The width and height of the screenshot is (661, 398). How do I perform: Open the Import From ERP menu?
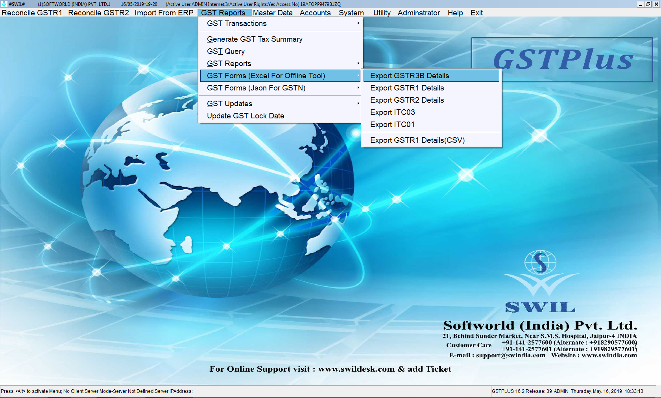(x=164, y=13)
